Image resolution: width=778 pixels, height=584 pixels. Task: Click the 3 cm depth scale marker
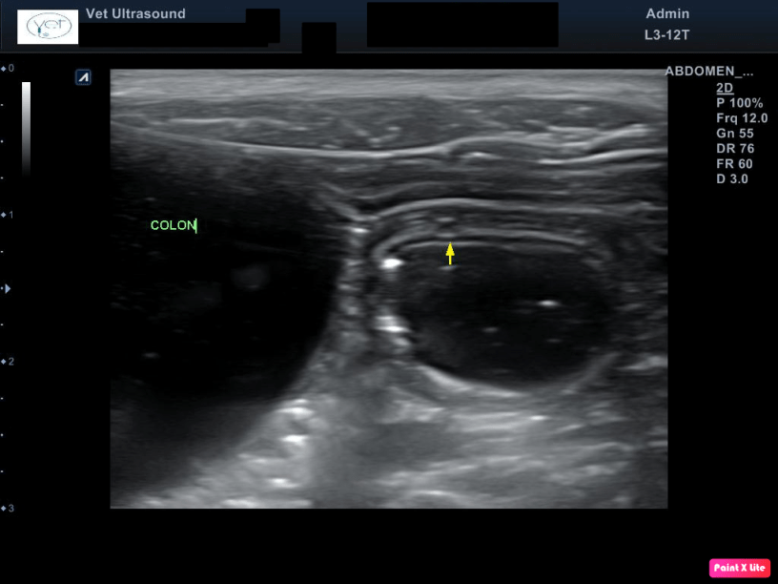[8, 509]
